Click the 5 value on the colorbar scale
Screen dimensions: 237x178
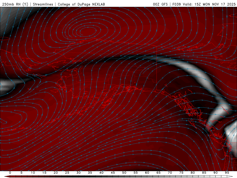tap(21, 173)
